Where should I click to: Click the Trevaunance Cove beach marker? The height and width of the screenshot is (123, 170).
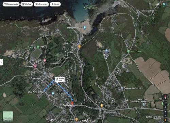tap(85, 27)
